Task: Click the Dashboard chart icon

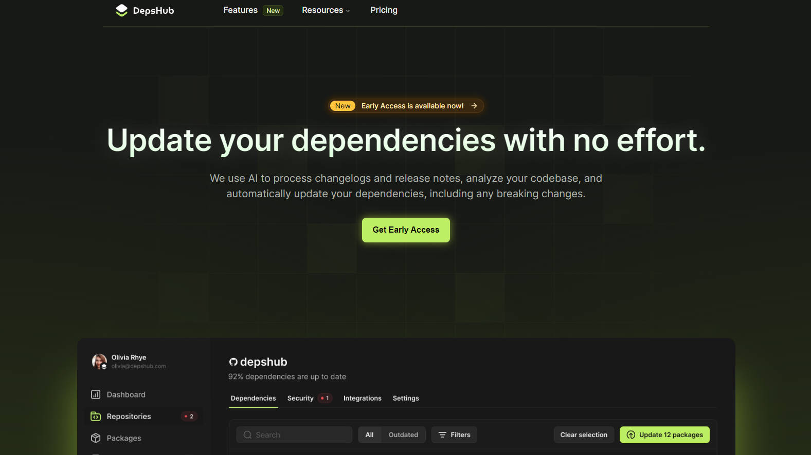Action: 96,394
